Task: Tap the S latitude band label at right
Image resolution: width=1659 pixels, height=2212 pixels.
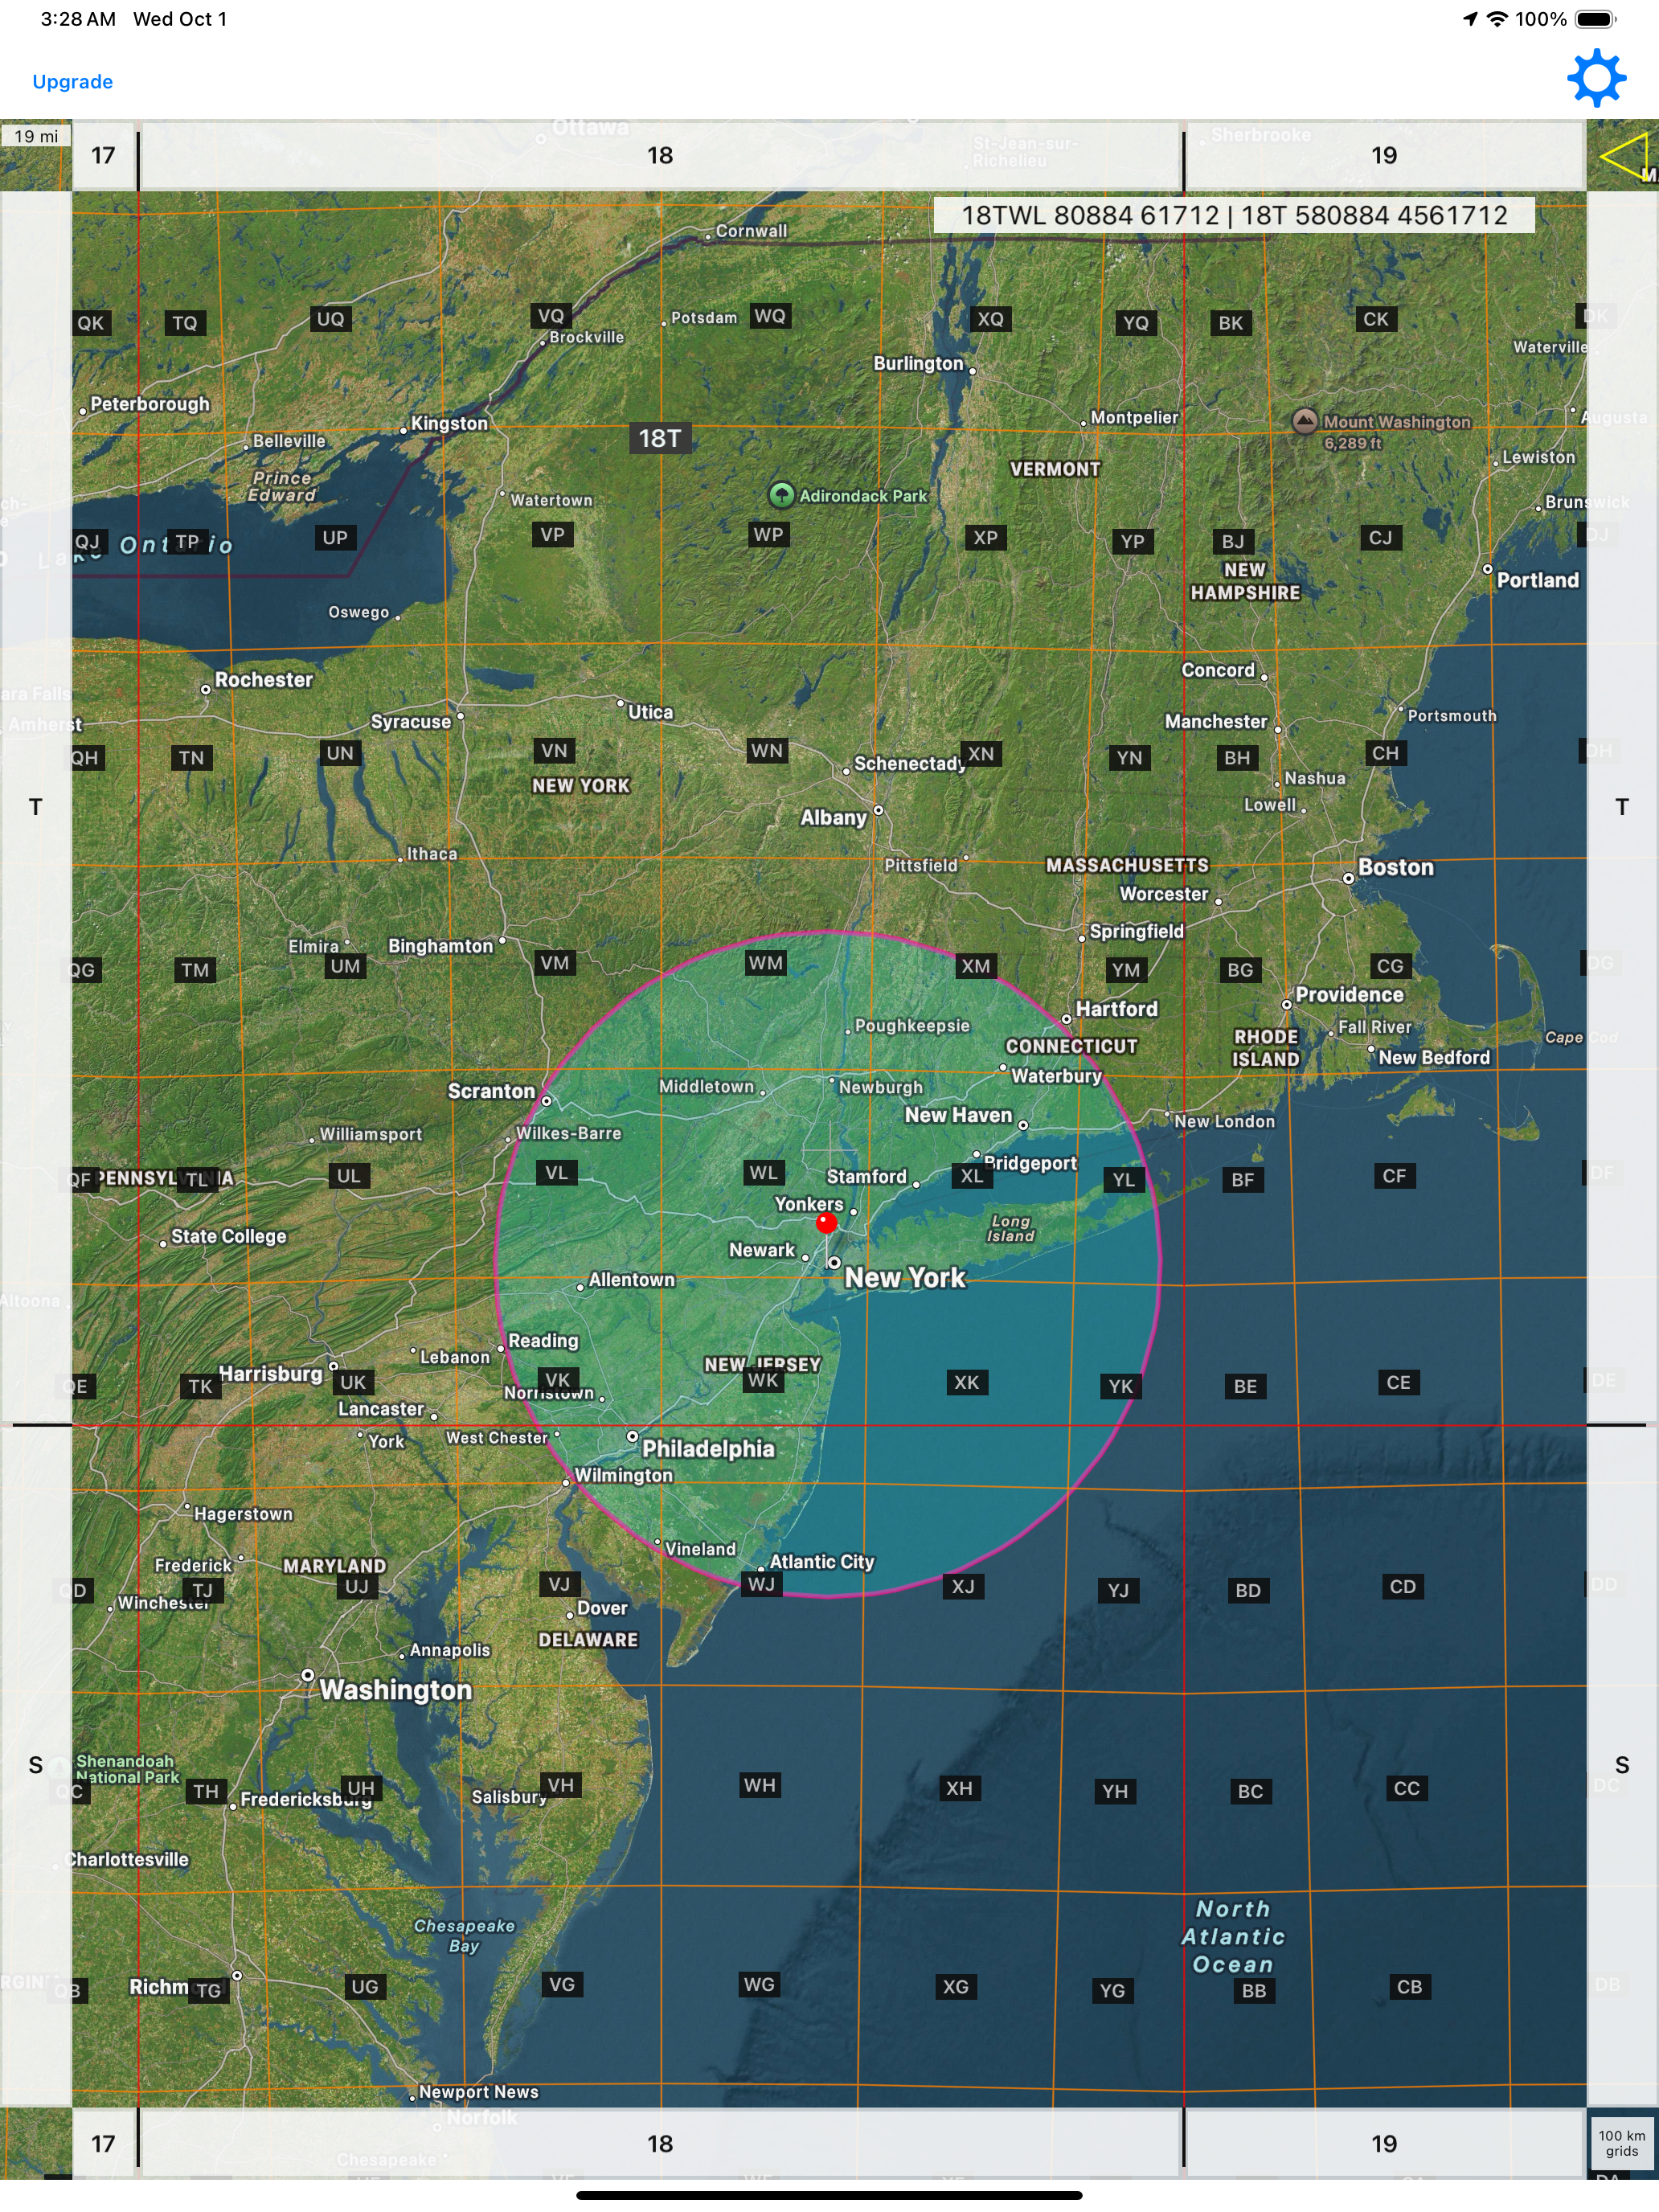Action: pyautogui.click(x=1621, y=1765)
